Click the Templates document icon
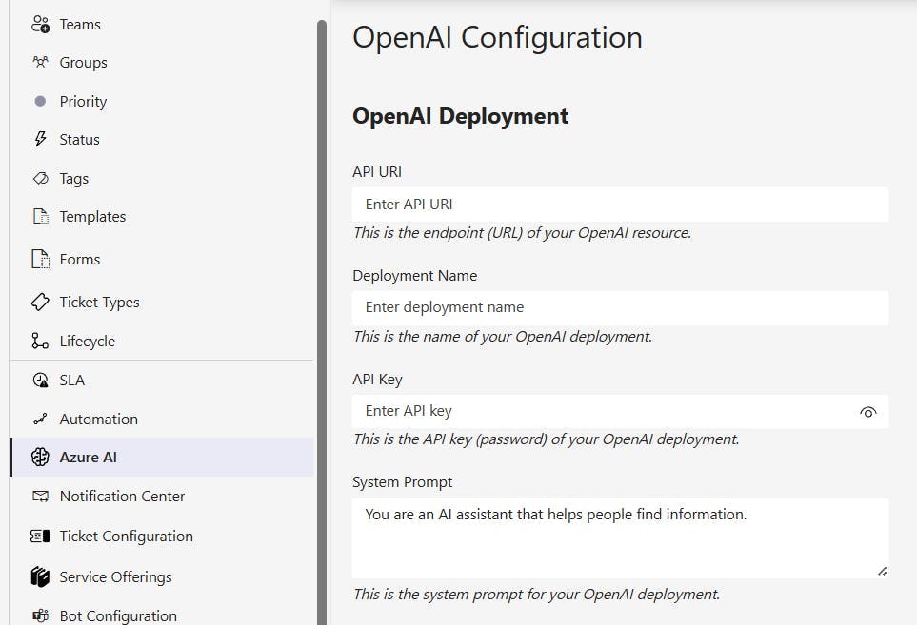917x625 pixels. (x=40, y=217)
